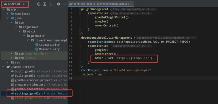Select the zegocloud package icon
Image resolution: width=218 pixels, height=104 pixels.
20,27
